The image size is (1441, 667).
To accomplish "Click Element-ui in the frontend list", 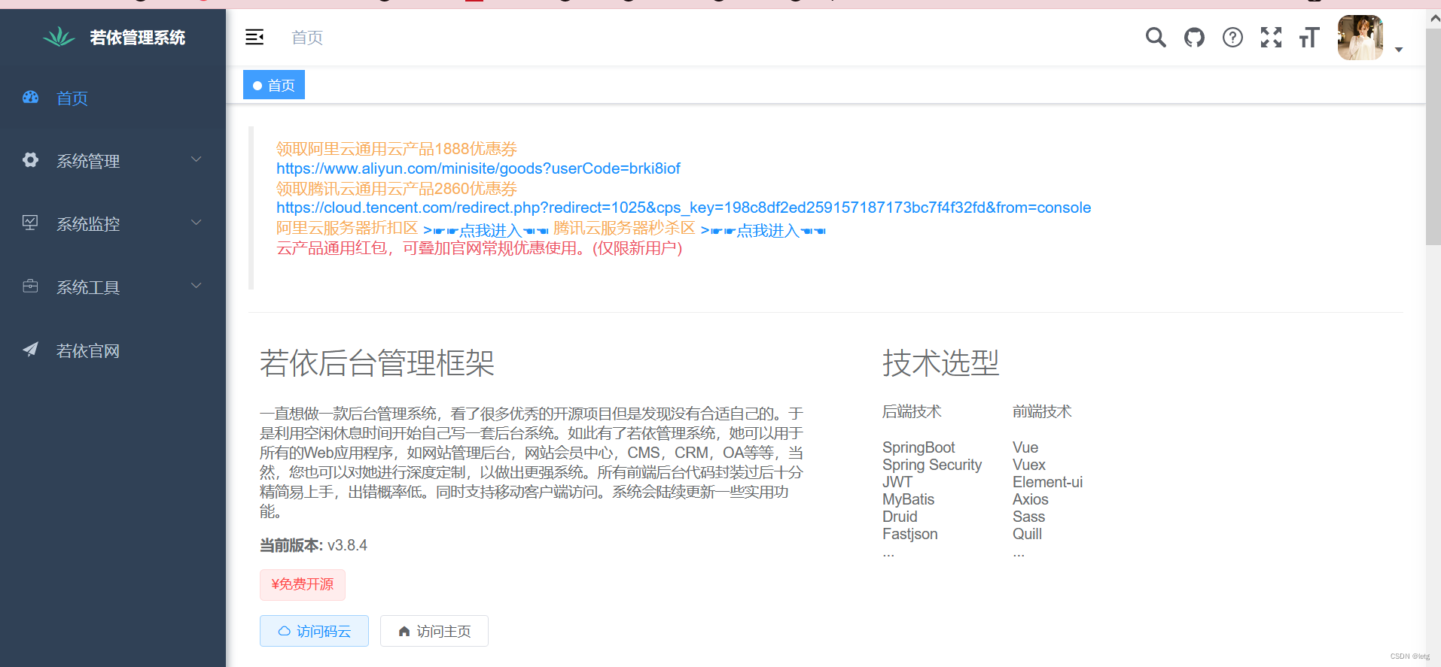I will point(1048,482).
